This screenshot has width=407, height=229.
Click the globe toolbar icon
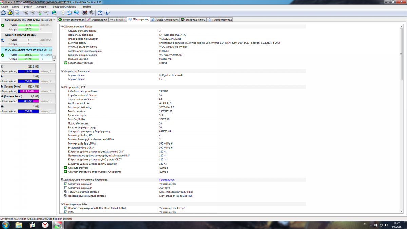click(x=54, y=13)
